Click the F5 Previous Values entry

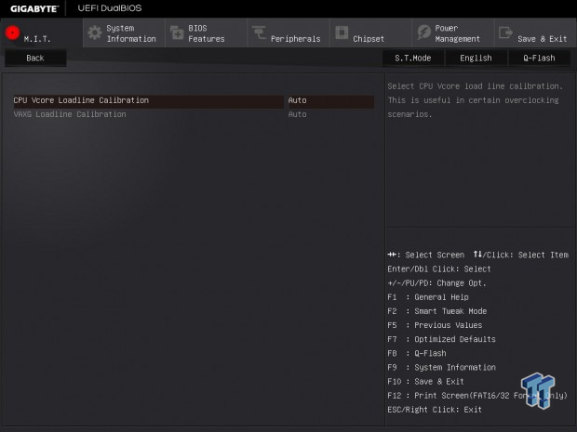(435, 325)
